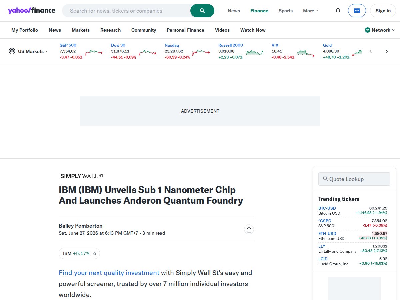Show previous market tickers arrow
The height and width of the screenshot is (300, 400).
370,51
